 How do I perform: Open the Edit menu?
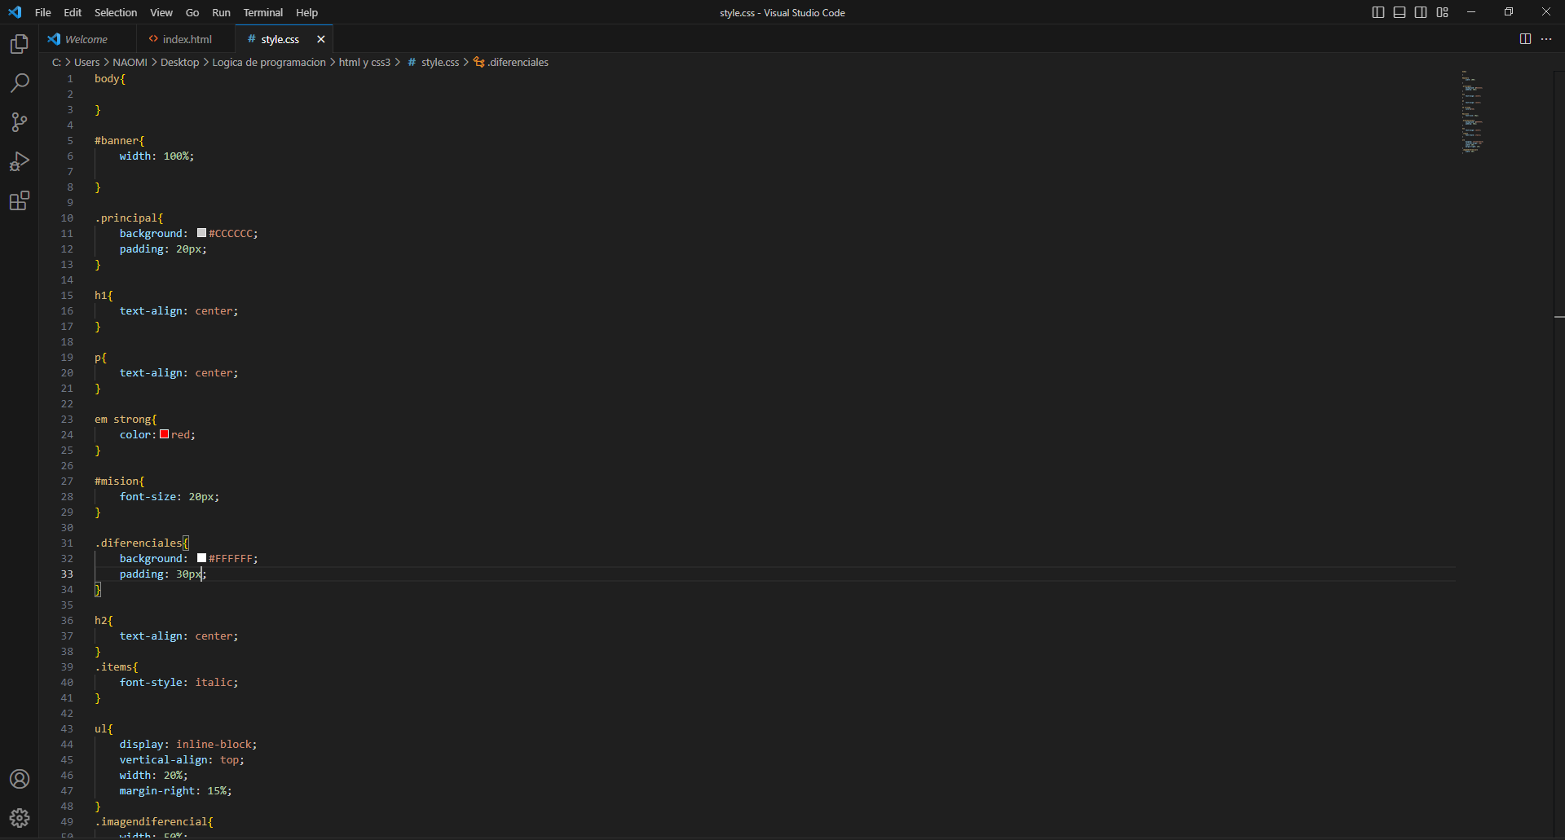tap(73, 12)
